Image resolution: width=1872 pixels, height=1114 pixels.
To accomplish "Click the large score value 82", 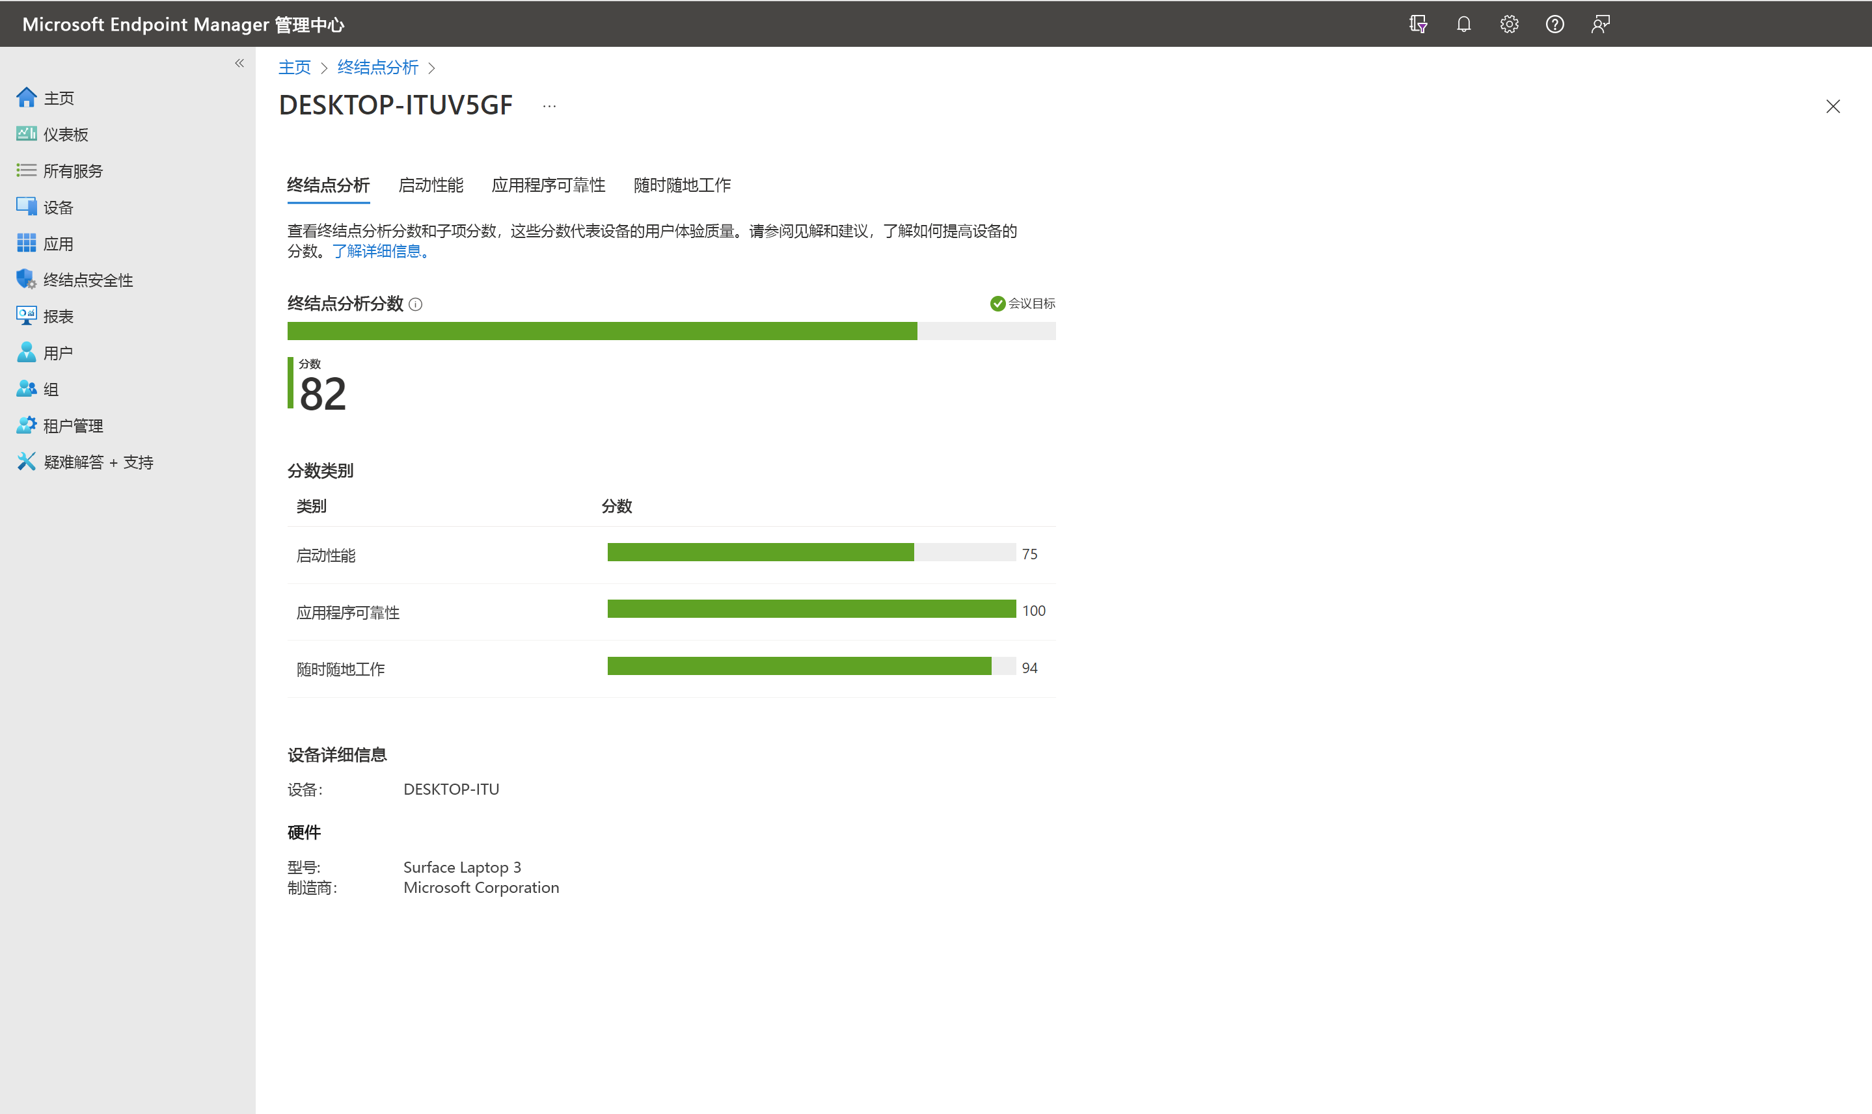I will [323, 393].
